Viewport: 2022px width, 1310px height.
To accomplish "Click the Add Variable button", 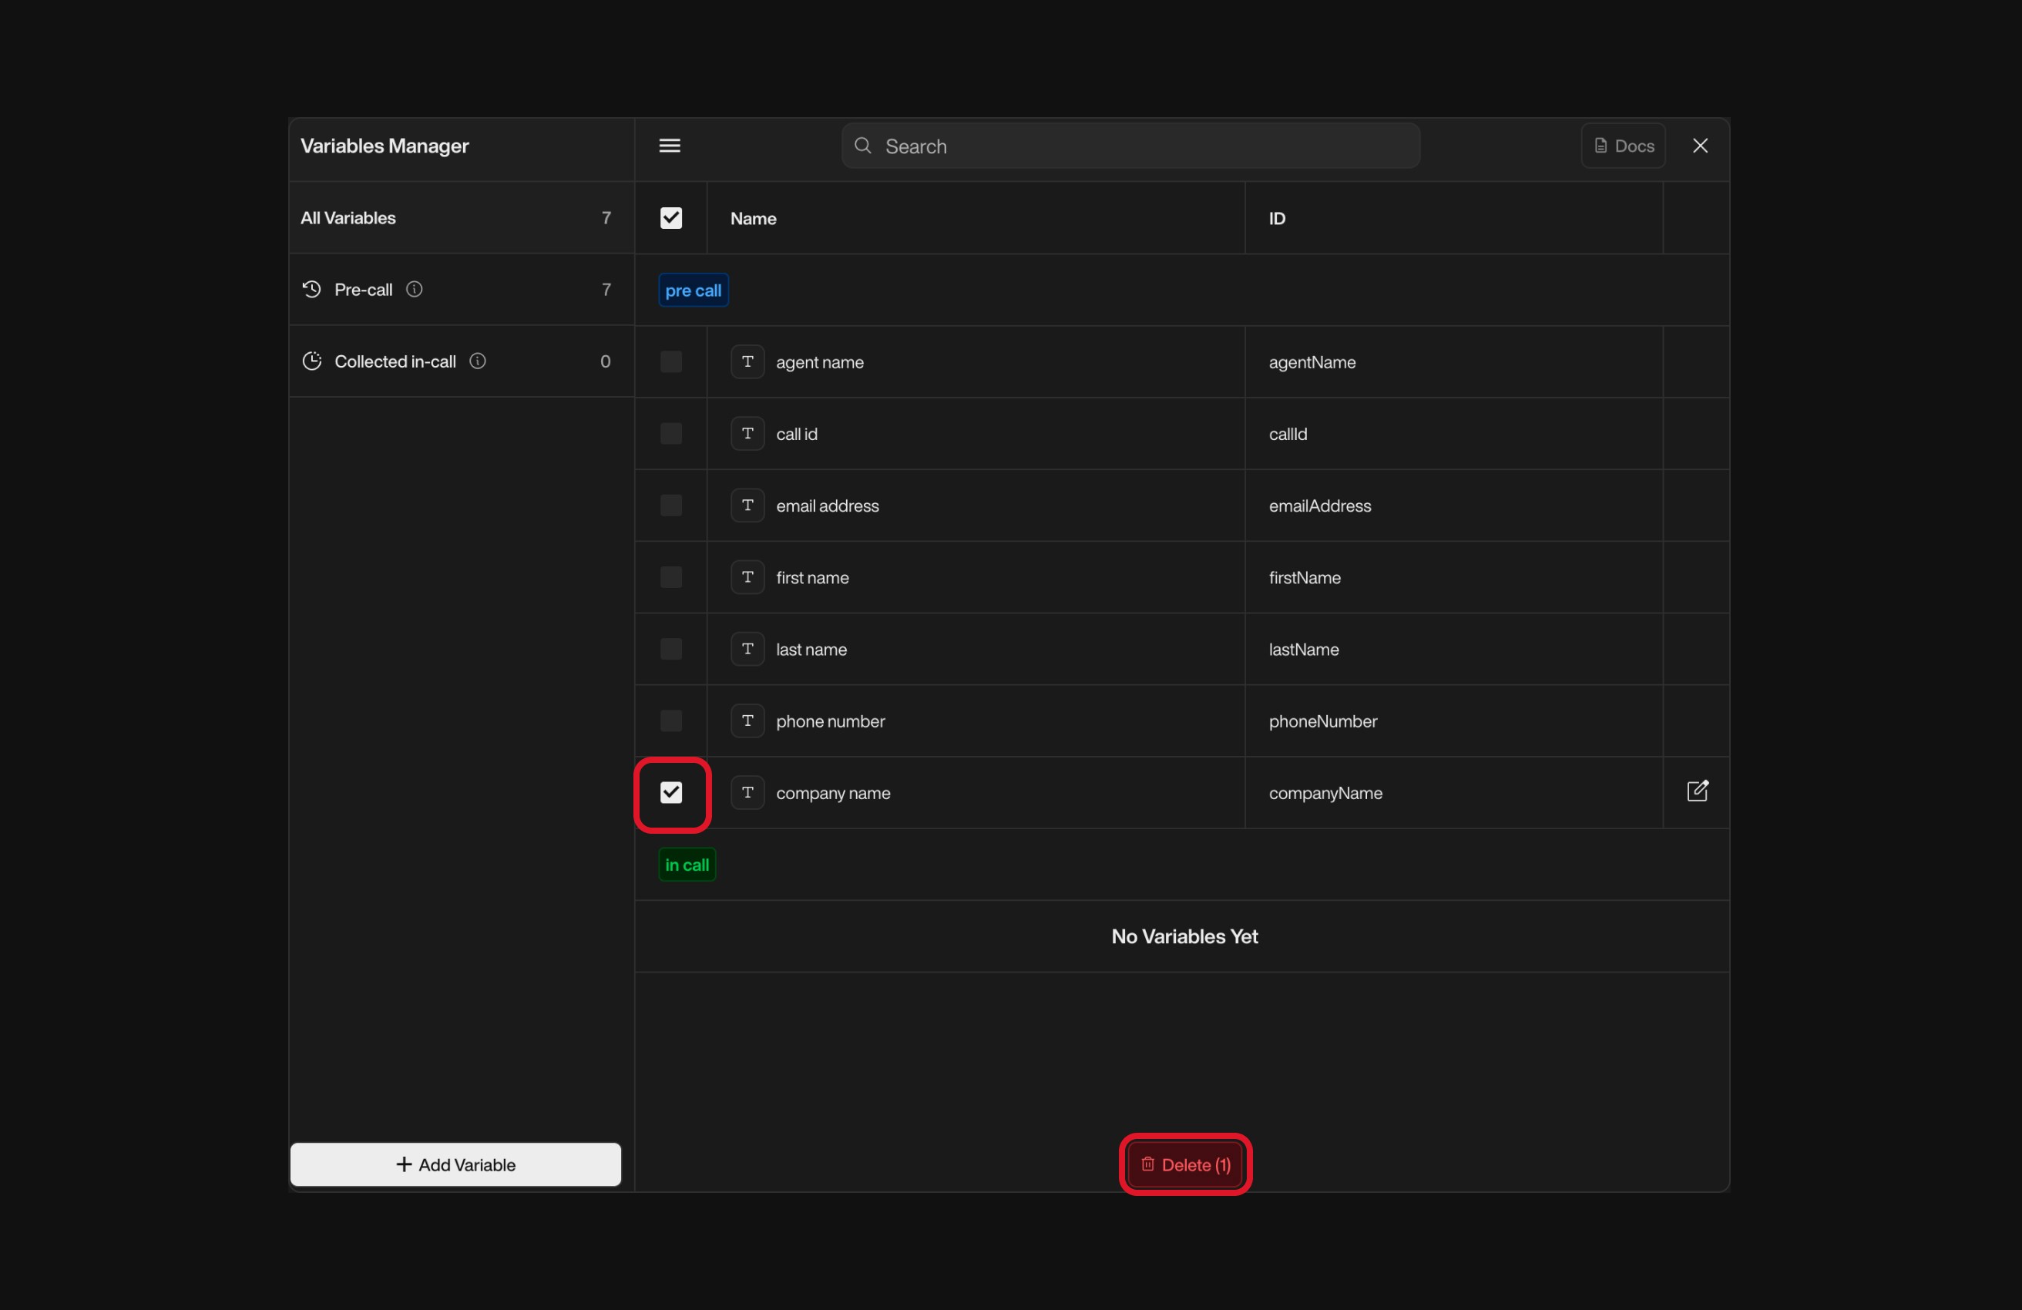I will point(455,1164).
